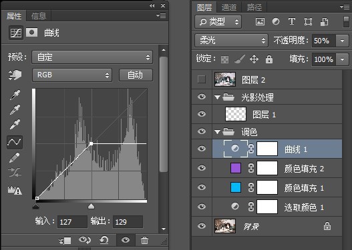Image resolution: width=352 pixels, height=250 pixels.
Task: Filter layers by adjustment layer icon
Action: pos(276,21)
